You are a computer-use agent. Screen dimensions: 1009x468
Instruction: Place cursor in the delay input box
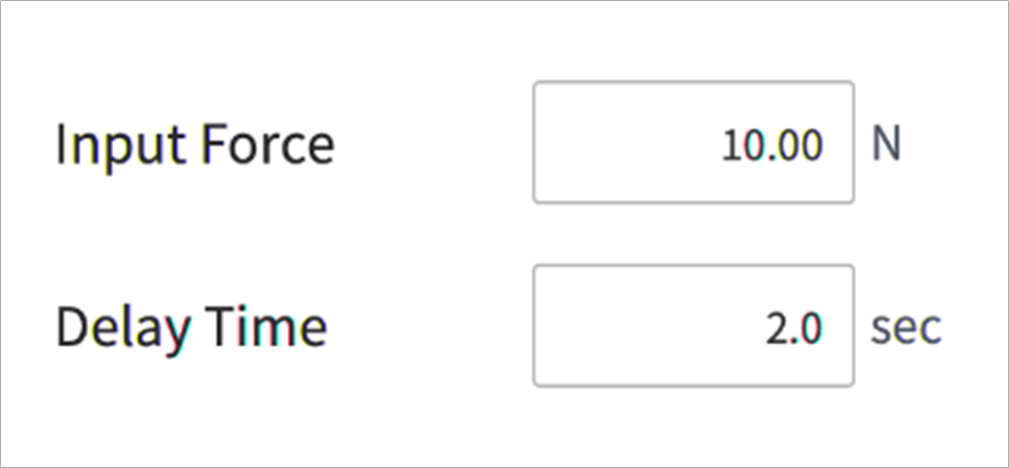point(693,326)
